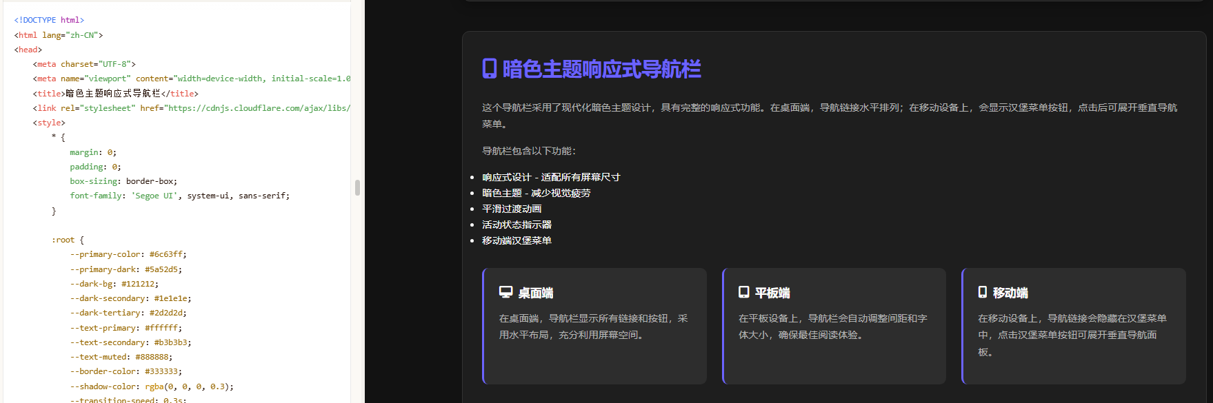This screenshot has height=403, width=1213.
Task: Click the list item 平滑过渡动画
Action: click(x=512, y=209)
